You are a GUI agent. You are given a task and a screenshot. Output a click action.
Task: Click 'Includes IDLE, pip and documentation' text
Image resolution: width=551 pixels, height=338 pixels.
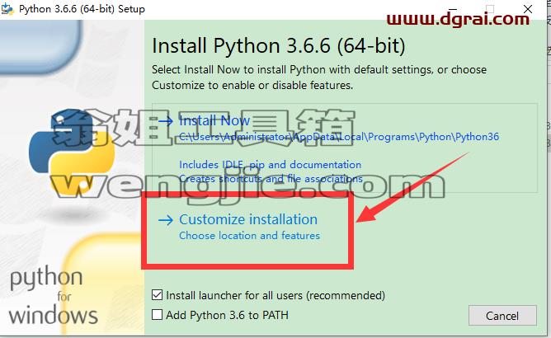(x=271, y=165)
